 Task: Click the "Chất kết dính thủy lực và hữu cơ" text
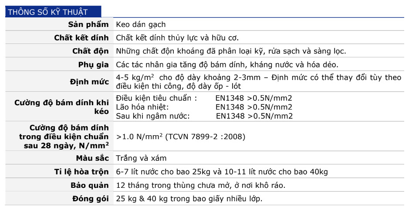[x=177, y=38]
